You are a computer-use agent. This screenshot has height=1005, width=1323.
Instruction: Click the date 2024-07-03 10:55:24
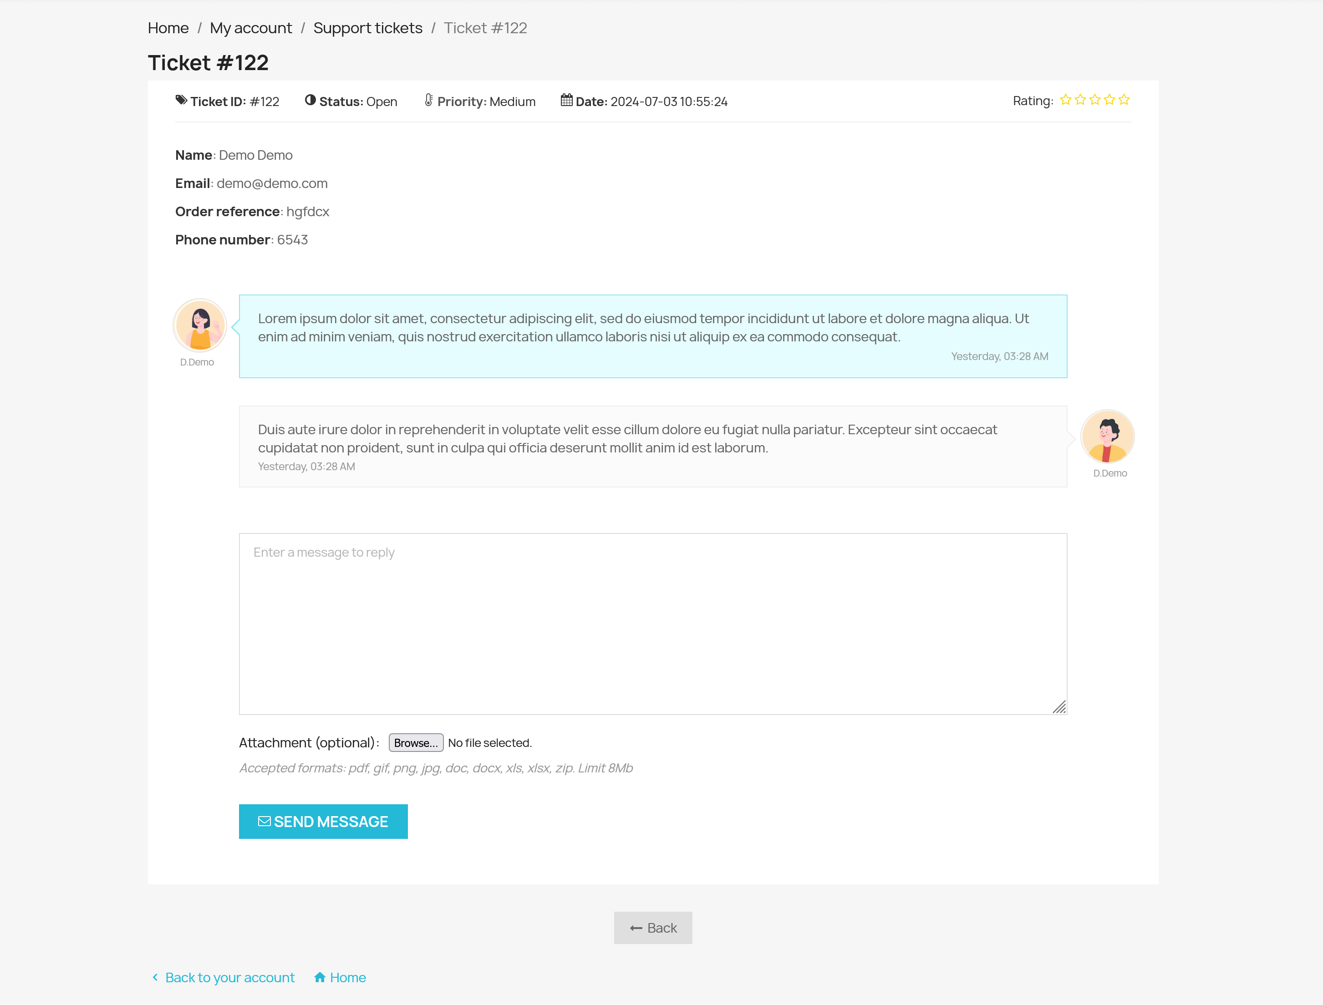(669, 102)
